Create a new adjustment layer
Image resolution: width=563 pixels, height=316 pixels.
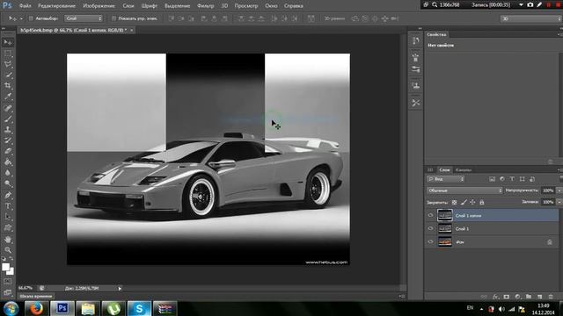(517, 297)
